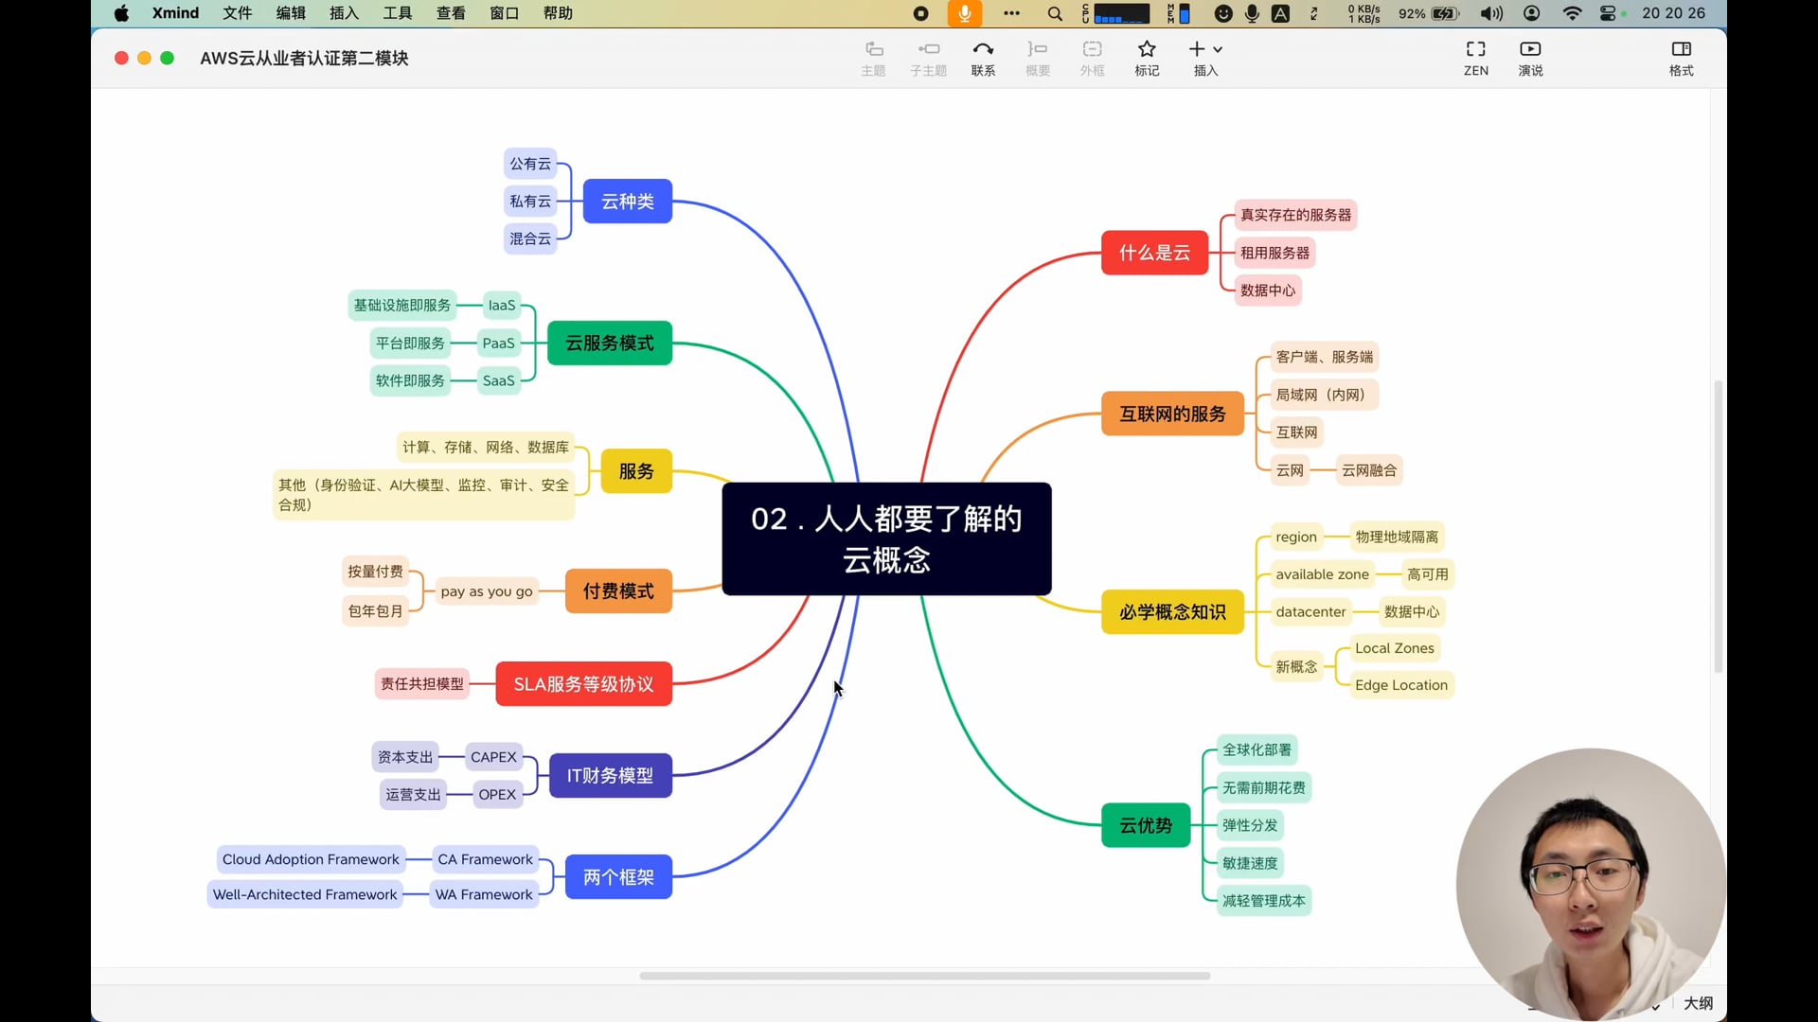Open the Wi-Fi menu in menu bar

(1572, 13)
